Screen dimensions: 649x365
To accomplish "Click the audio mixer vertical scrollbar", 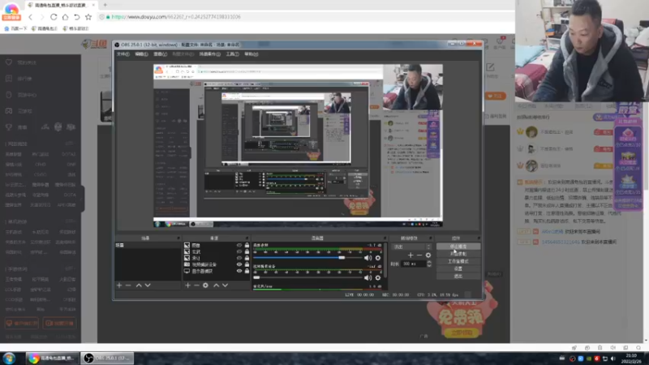I will (385, 260).
